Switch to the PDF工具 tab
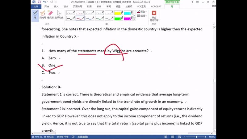Image resolution: width=247 pixels, height=139 pixels. (141, 6)
